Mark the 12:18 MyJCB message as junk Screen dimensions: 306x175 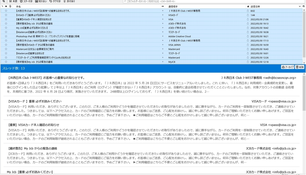pos(248,62)
